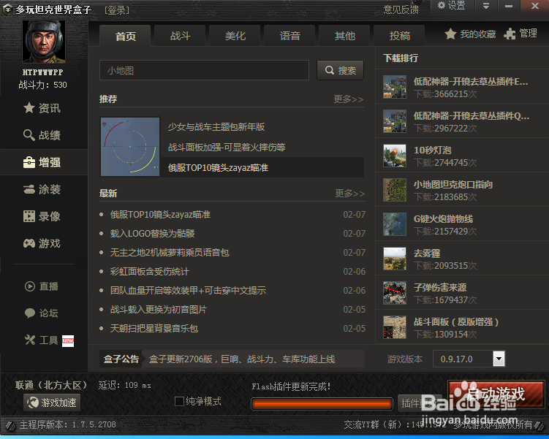The width and height of the screenshot is (549, 439).
Task: Click the 登录 login link
Action: click(117, 10)
